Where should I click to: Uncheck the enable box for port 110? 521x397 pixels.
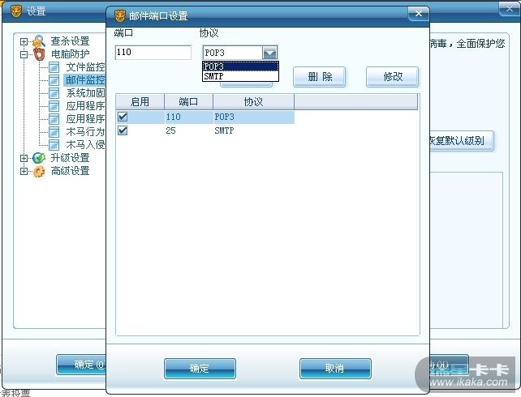[x=123, y=117]
